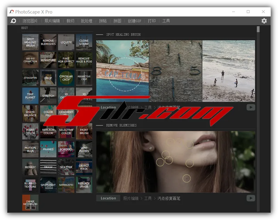Open the Perspective Crop tile
Viewport: 278px width, 220px height.
point(84,78)
